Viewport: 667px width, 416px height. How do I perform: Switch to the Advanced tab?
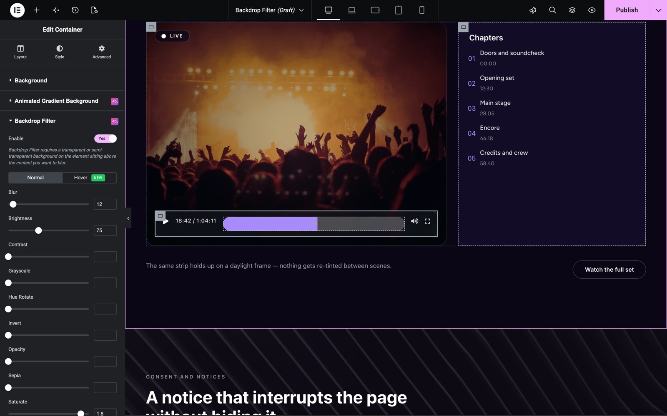[x=102, y=52]
